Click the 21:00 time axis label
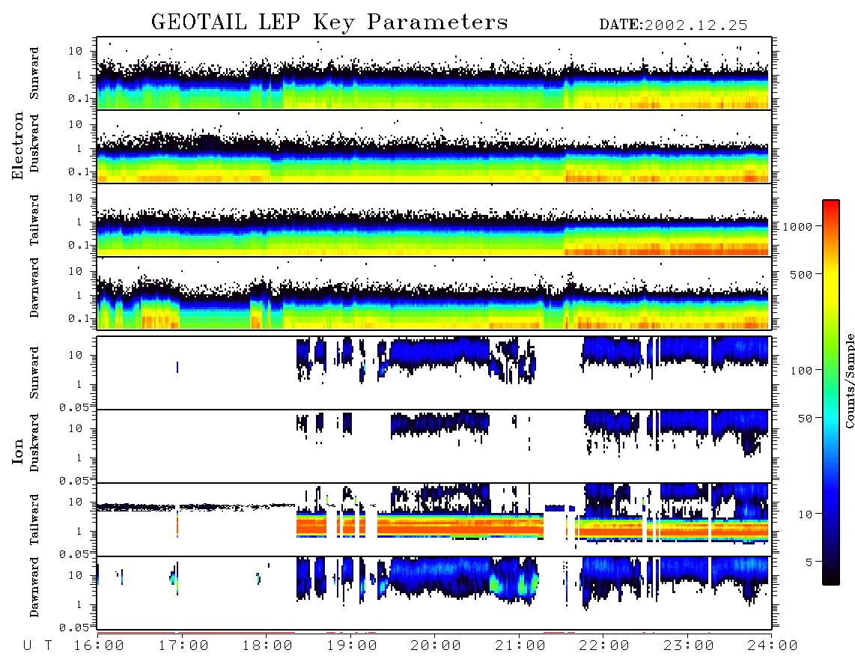855x659 pixels. tap(520, 646)
